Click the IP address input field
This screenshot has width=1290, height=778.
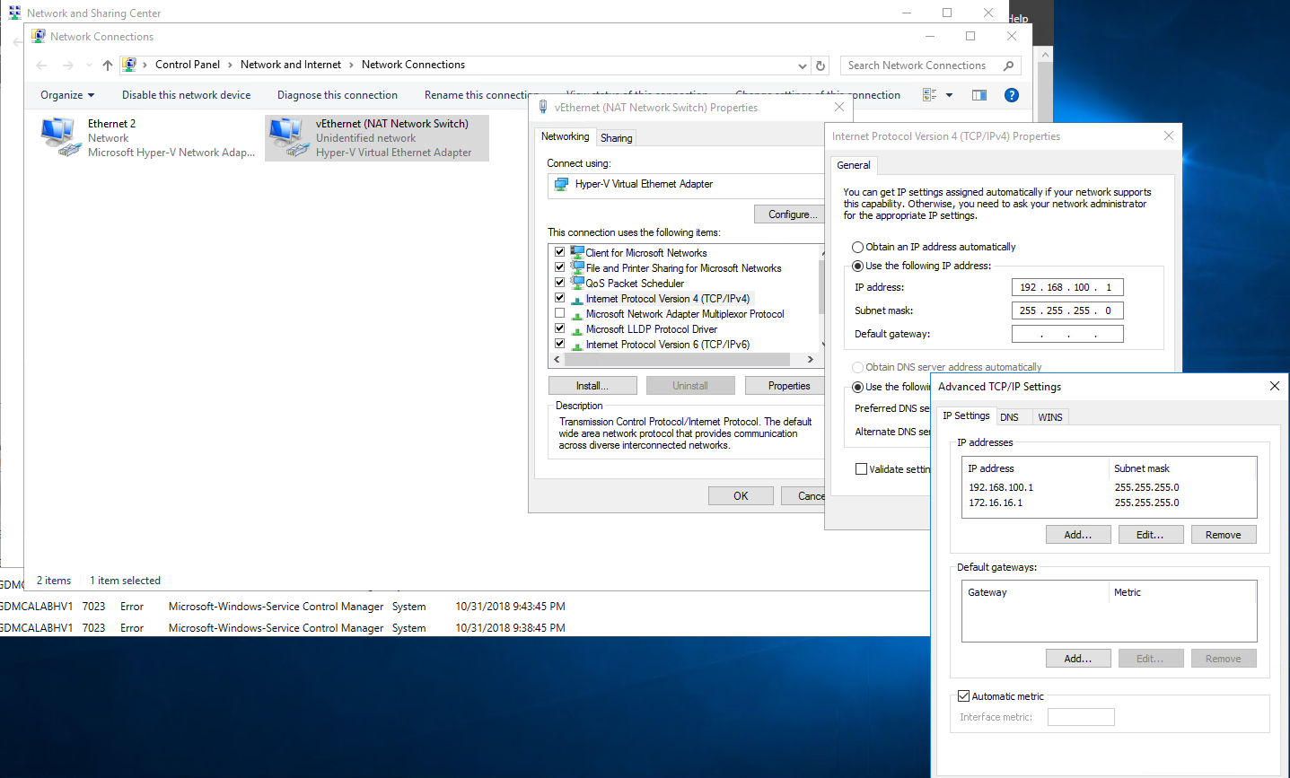pos(1067,287)
